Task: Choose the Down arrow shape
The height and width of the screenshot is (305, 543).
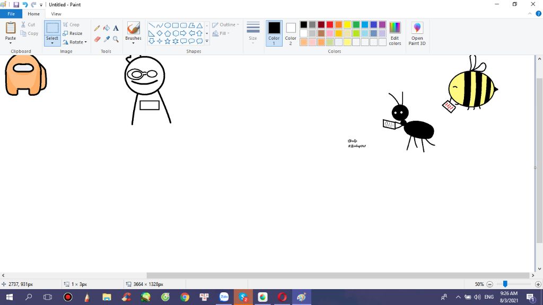Action: click(151, 41)
